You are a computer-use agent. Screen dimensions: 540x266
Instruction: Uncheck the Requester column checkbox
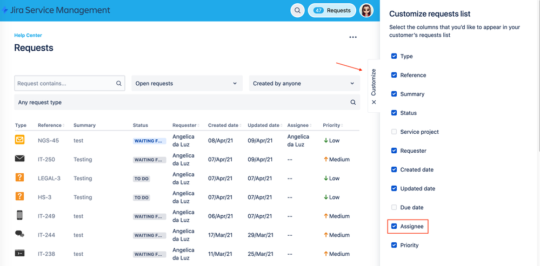point(394,151)
